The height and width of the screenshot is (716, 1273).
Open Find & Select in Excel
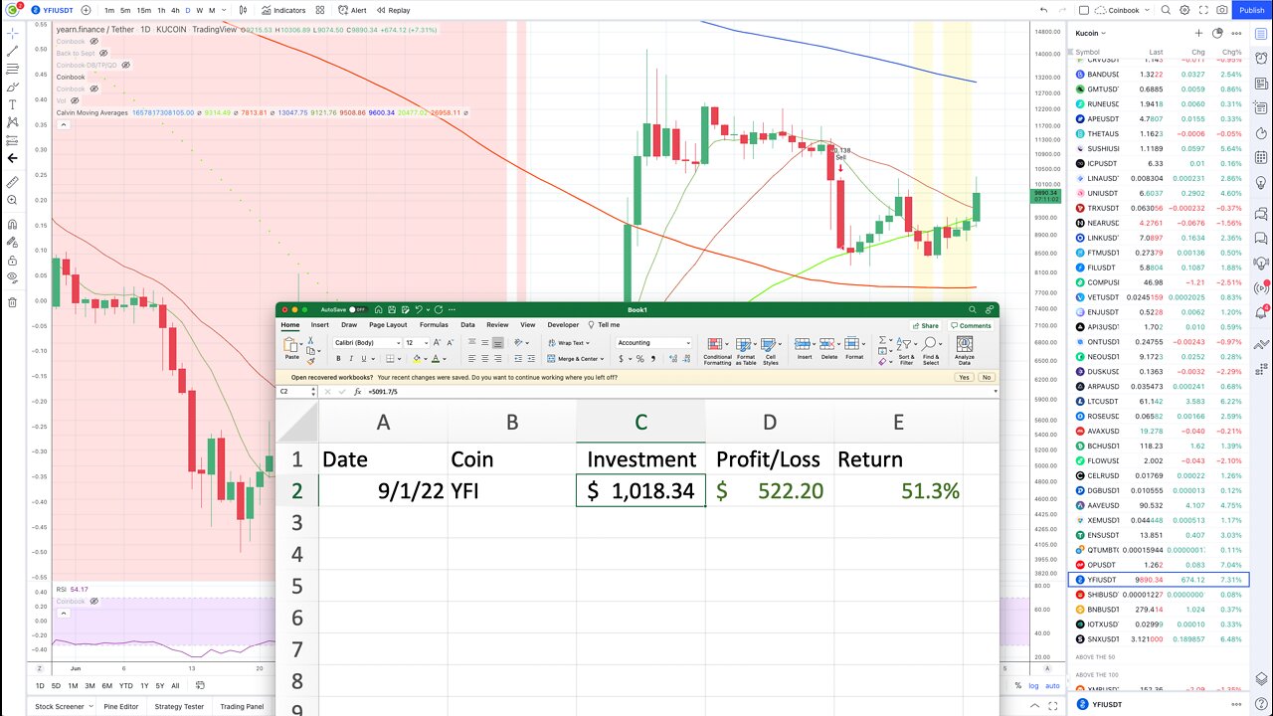(x=931, y=350)
